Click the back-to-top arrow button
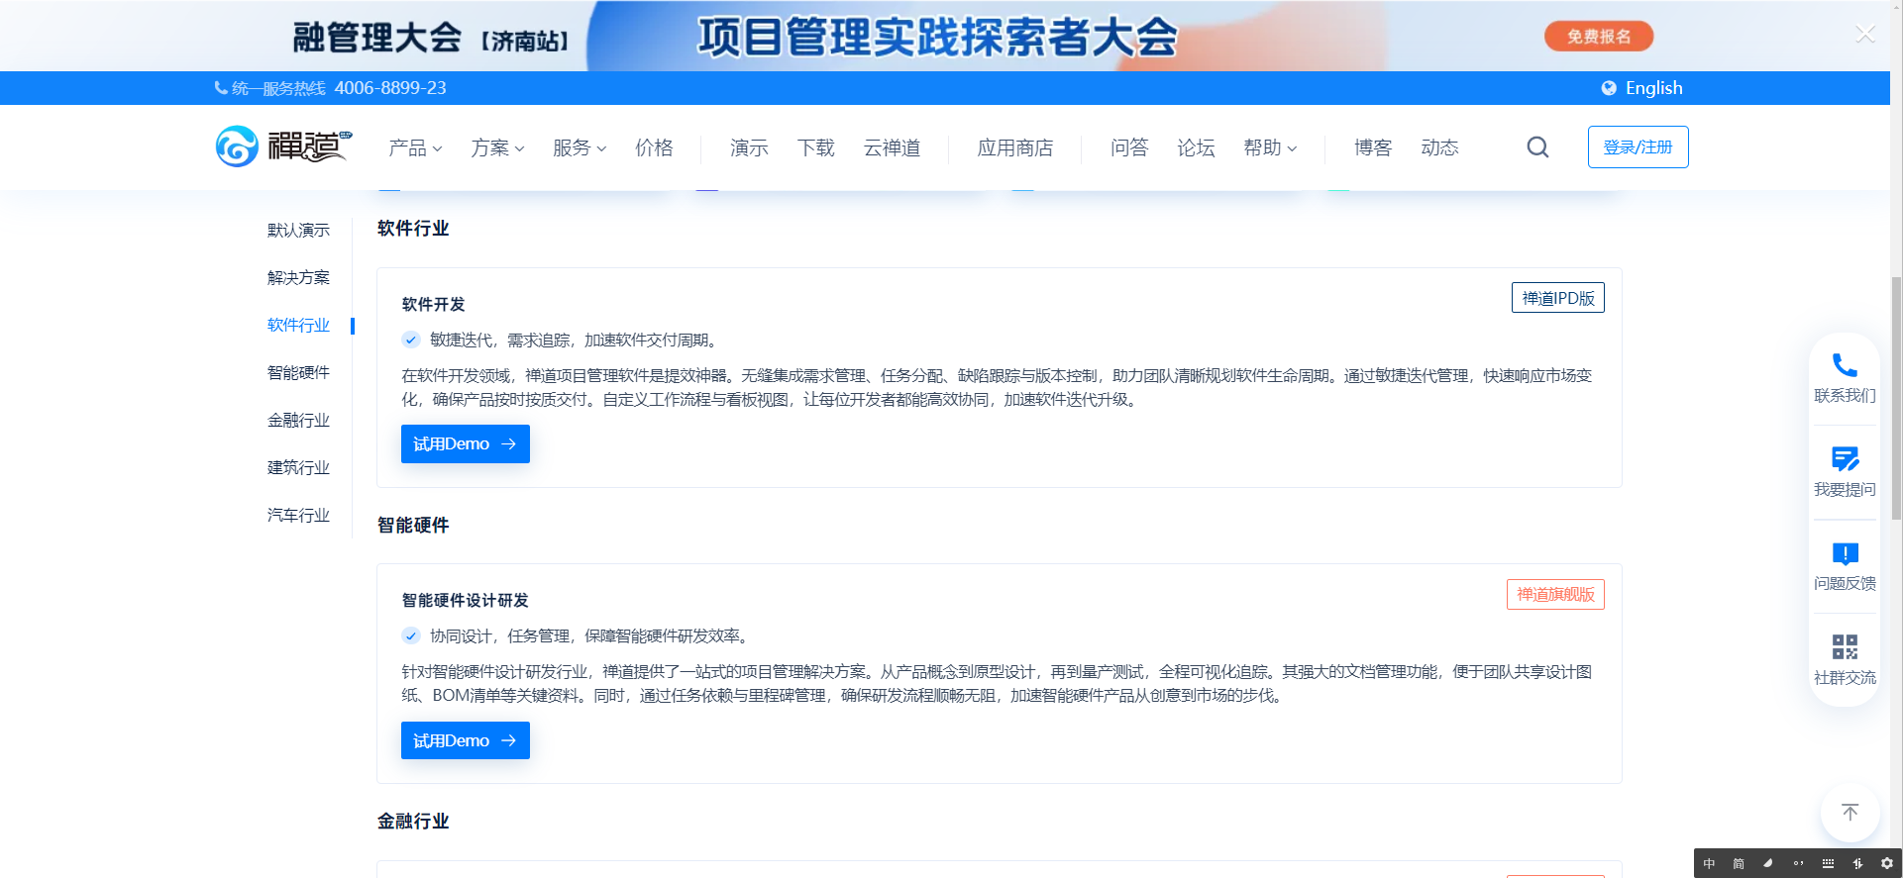Image resolution: width=1903 pixels, height=878 pixels. click(1850, 813)
